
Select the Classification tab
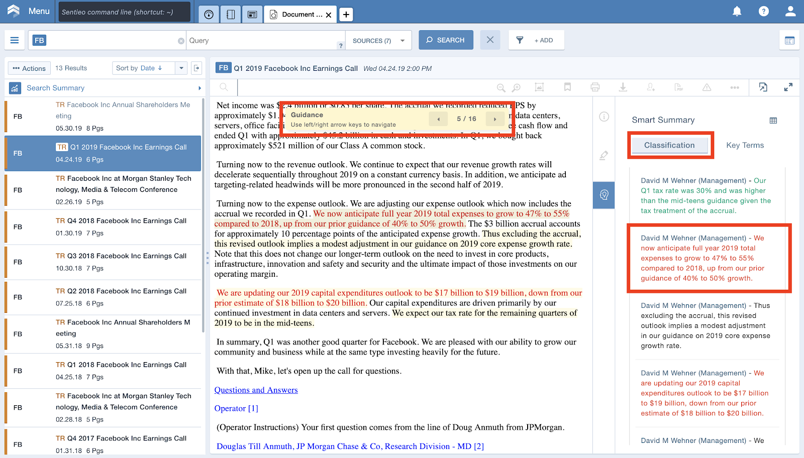(669, 145)
